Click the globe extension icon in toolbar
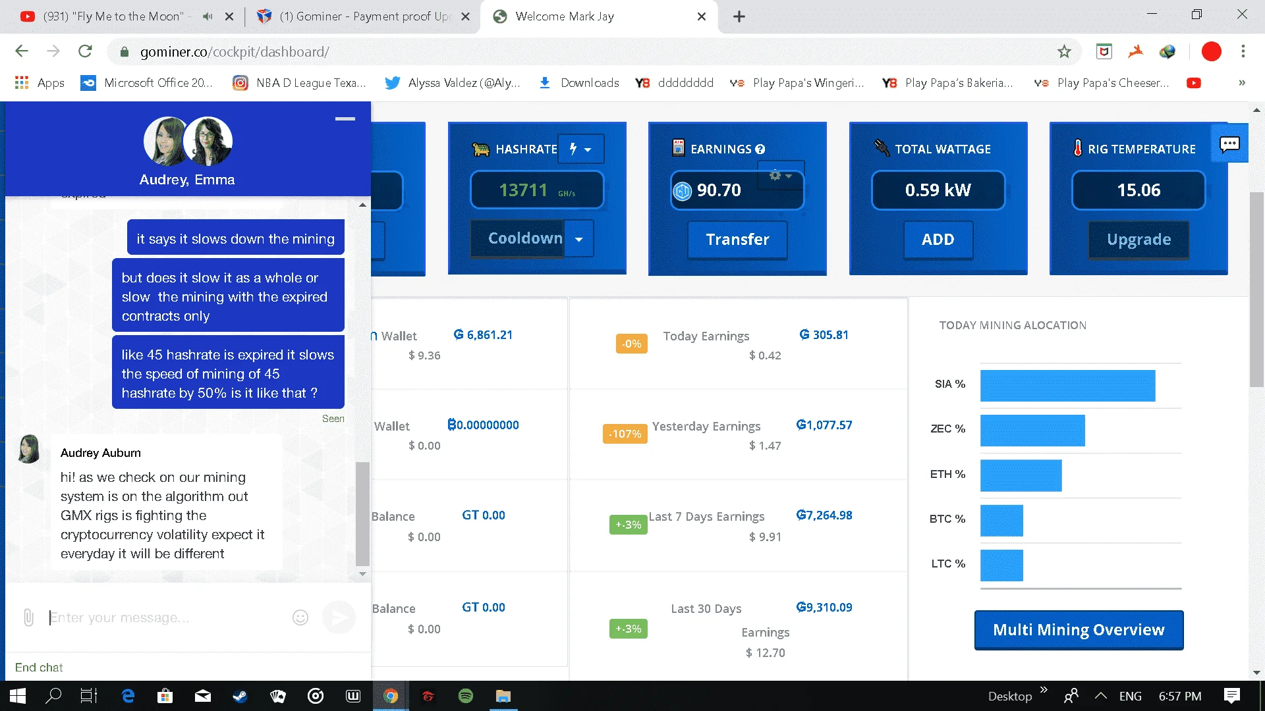The height and width of the screenshot is (711, 1265). (x=1167, y=51)
